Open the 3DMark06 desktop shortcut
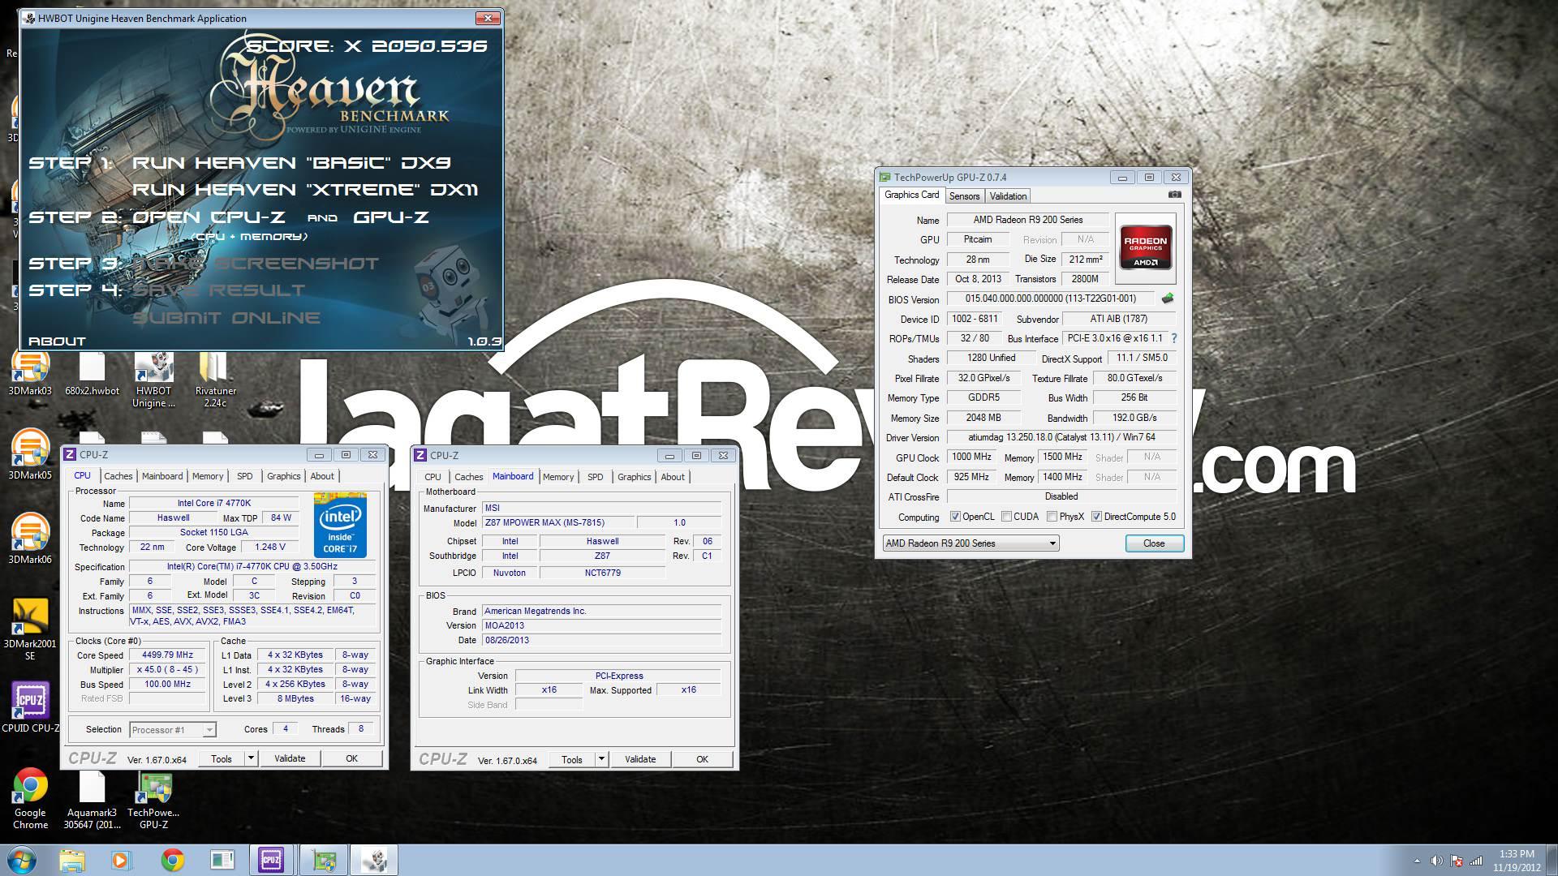 30,539
